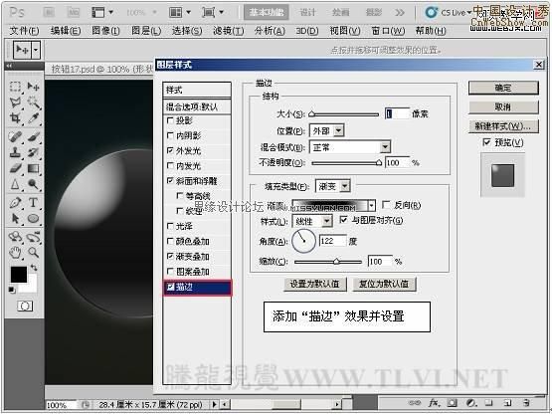The width and height of the screenshot is (552, 414).
Task: Open the 窗口 Window menu
Action: click(388, 31)
